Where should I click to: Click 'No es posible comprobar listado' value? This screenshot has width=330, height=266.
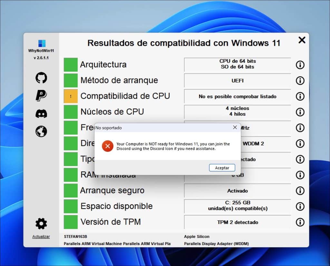[238, 96]
